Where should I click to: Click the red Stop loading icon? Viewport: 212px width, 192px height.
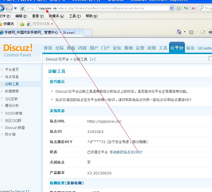tap(193, 8)
